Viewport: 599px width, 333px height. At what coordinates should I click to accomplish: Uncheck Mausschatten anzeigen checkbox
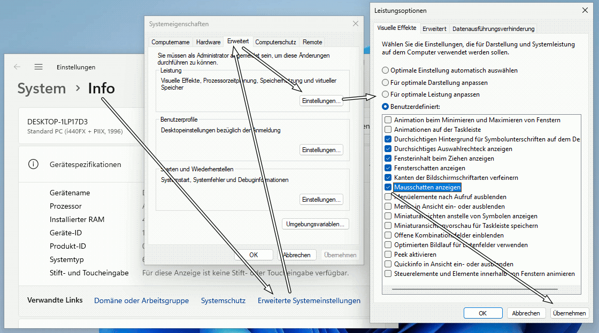(388, 187)
